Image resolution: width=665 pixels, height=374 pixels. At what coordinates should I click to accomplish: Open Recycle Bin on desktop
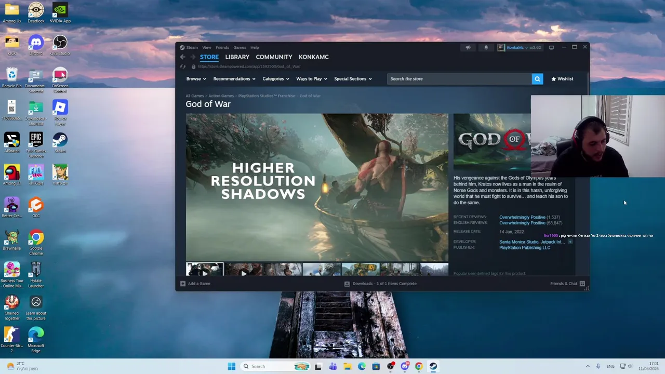click(x=11, y=78)
